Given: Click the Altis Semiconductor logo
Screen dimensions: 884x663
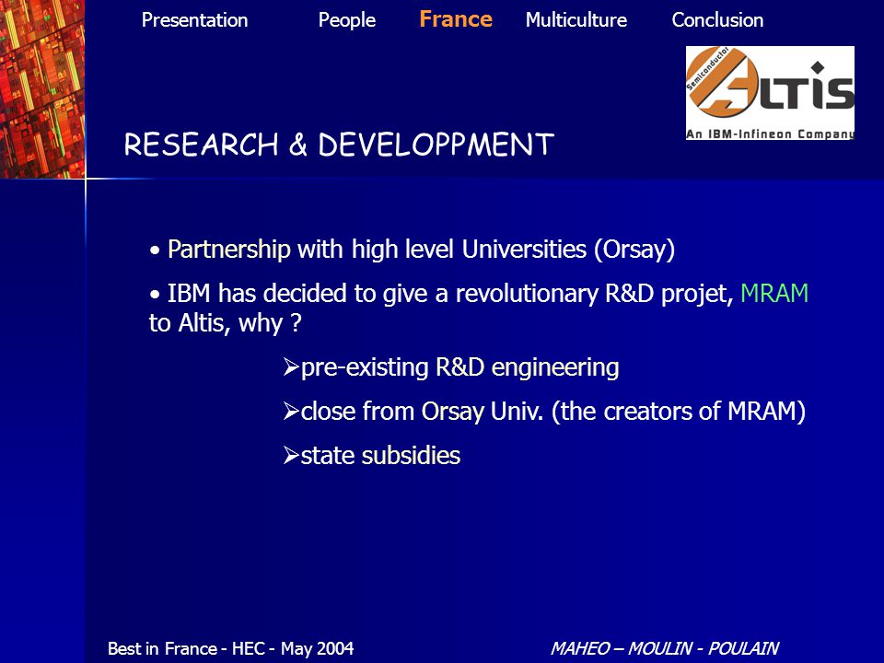Looking at the screenshot, I should [770, 93].
